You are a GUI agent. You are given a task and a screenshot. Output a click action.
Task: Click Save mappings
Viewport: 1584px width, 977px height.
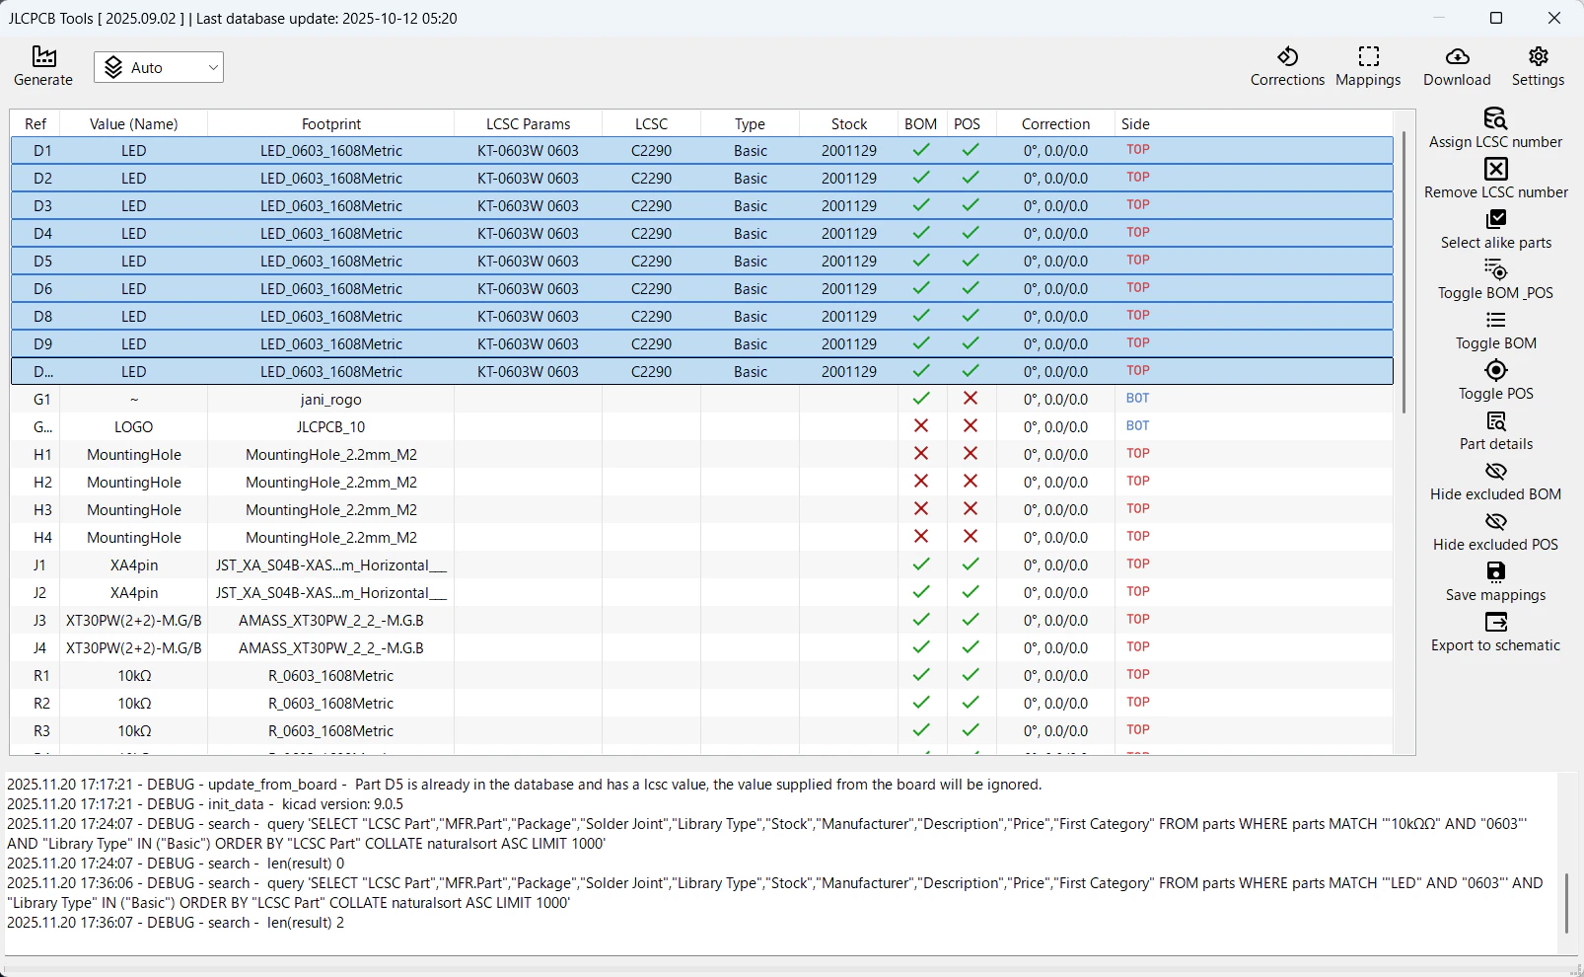[x=1495, y=581]
